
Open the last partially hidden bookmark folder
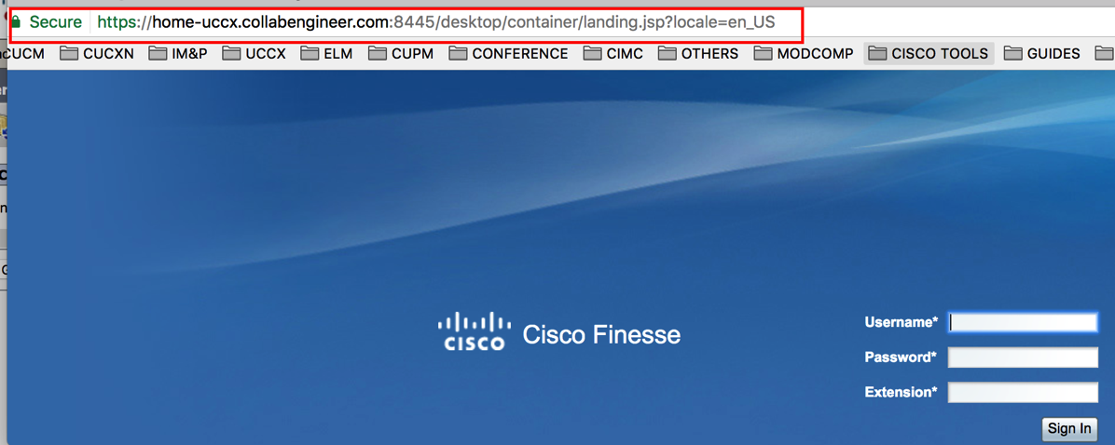[1105, 53]
